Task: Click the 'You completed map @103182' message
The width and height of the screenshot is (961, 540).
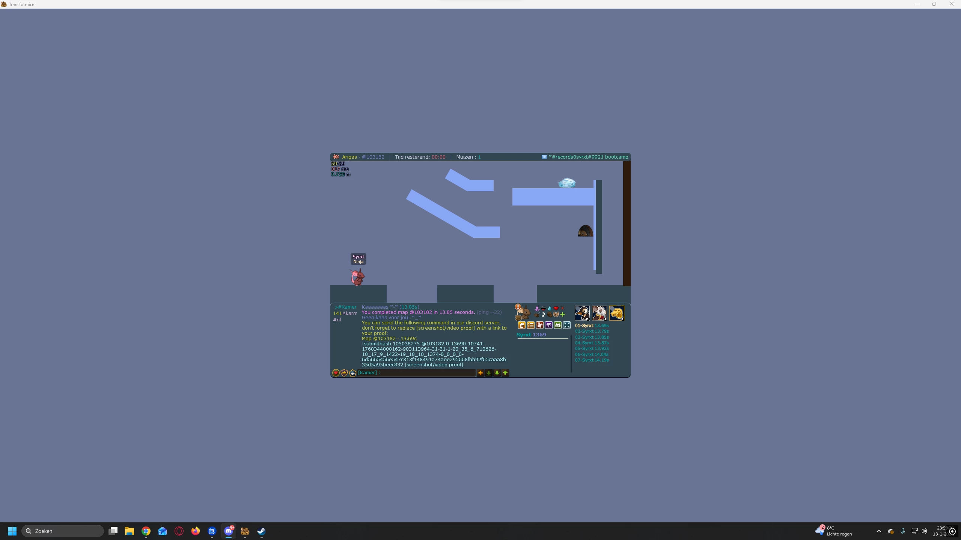Action: 419,312
